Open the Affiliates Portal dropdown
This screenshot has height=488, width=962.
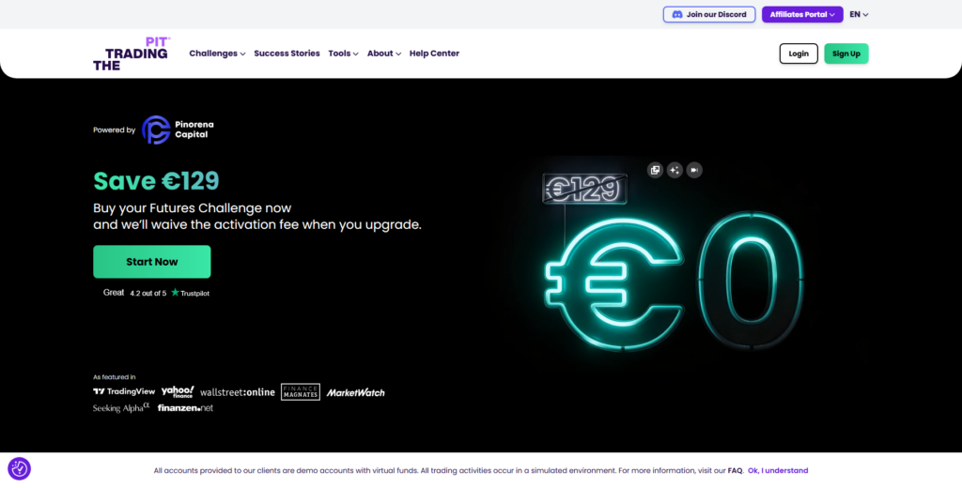point(801,14)
